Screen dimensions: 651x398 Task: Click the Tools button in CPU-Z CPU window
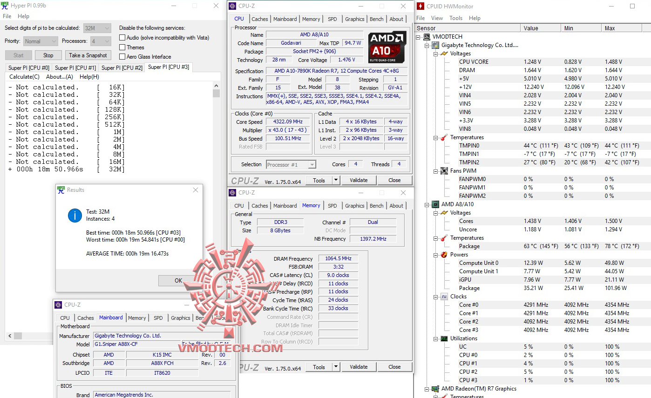coord(319,180)
